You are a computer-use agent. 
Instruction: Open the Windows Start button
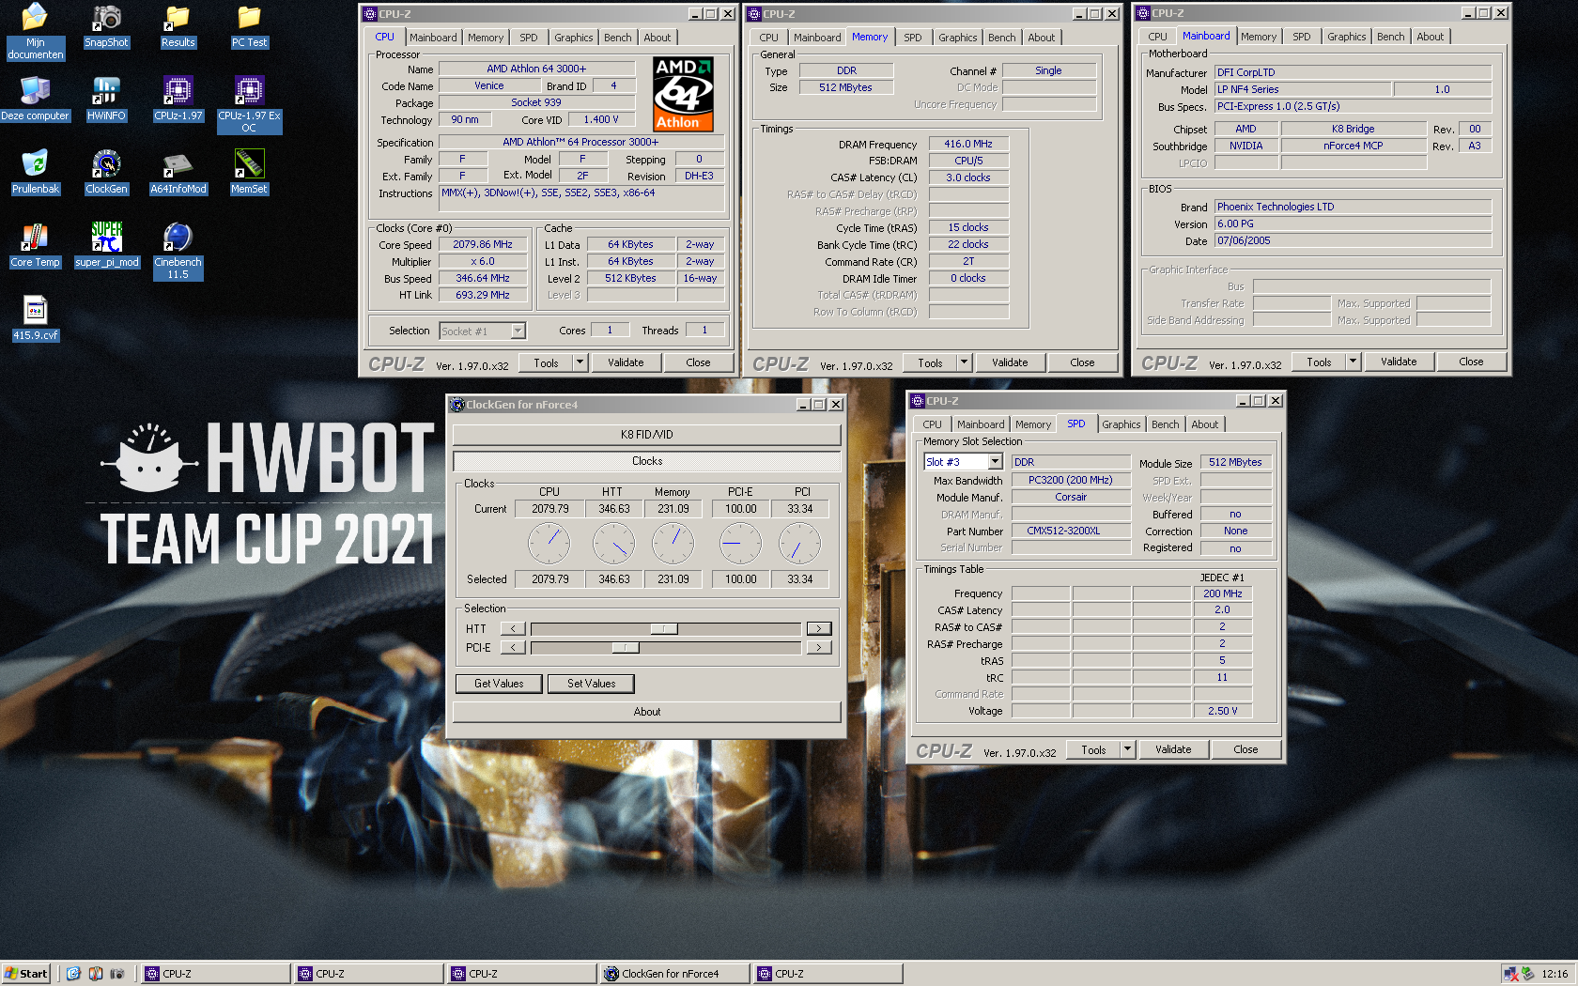(25, 974)
